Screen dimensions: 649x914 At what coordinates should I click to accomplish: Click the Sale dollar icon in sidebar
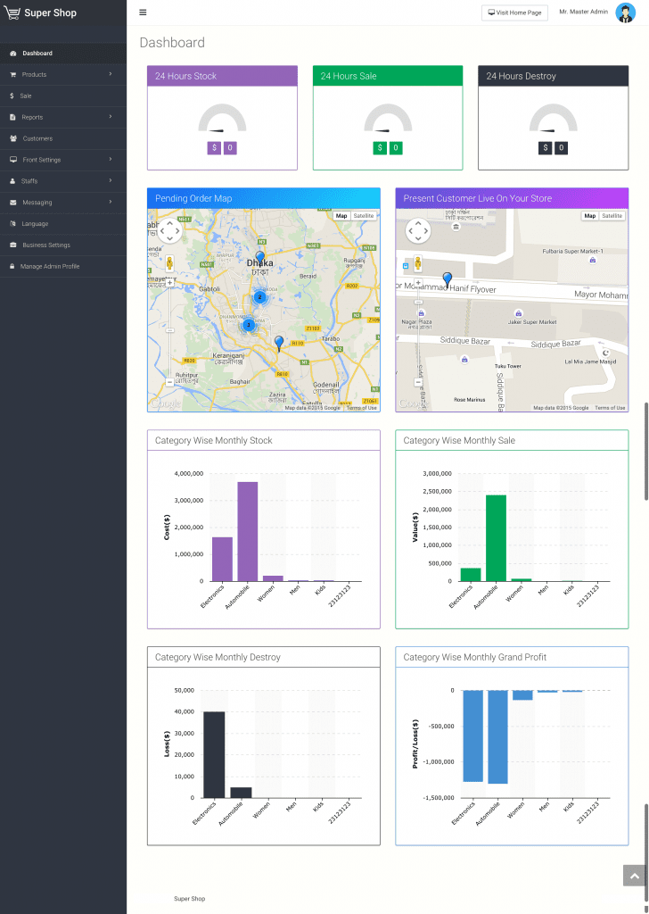tap(12, 96)
